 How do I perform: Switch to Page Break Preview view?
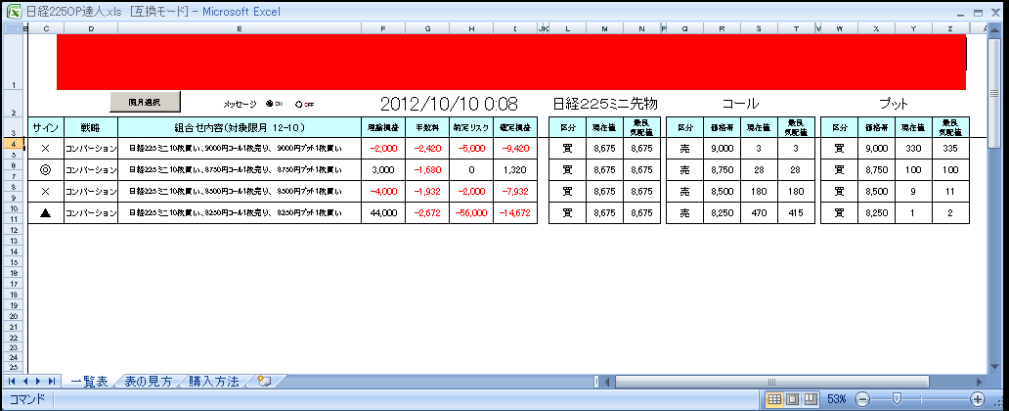(x=811, y=398)
